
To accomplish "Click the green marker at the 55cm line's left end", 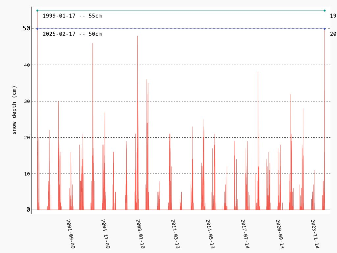I will coord(38,11).
